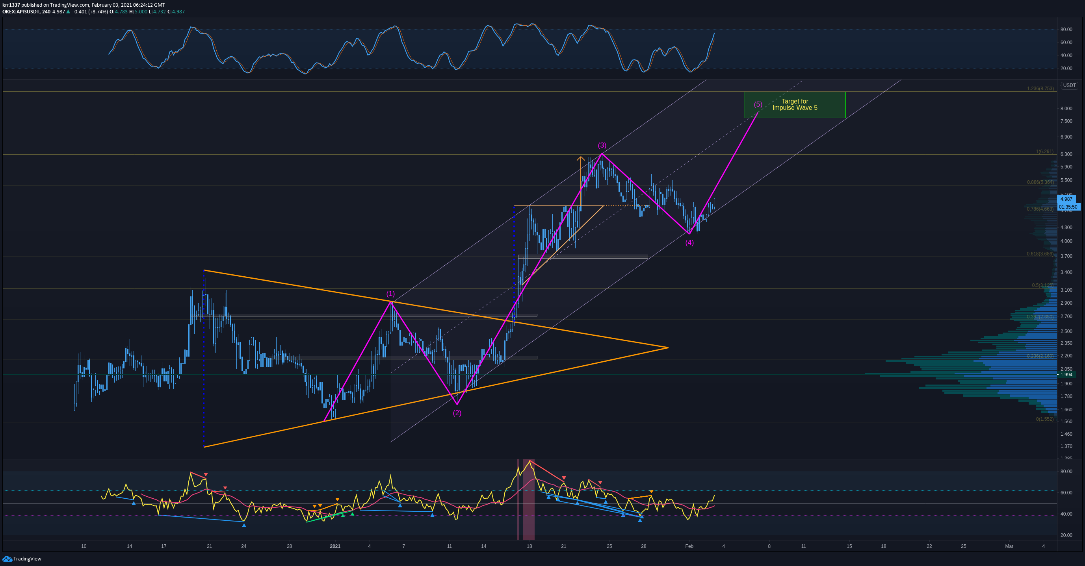Click the date axis label 22

click(929, 546)
